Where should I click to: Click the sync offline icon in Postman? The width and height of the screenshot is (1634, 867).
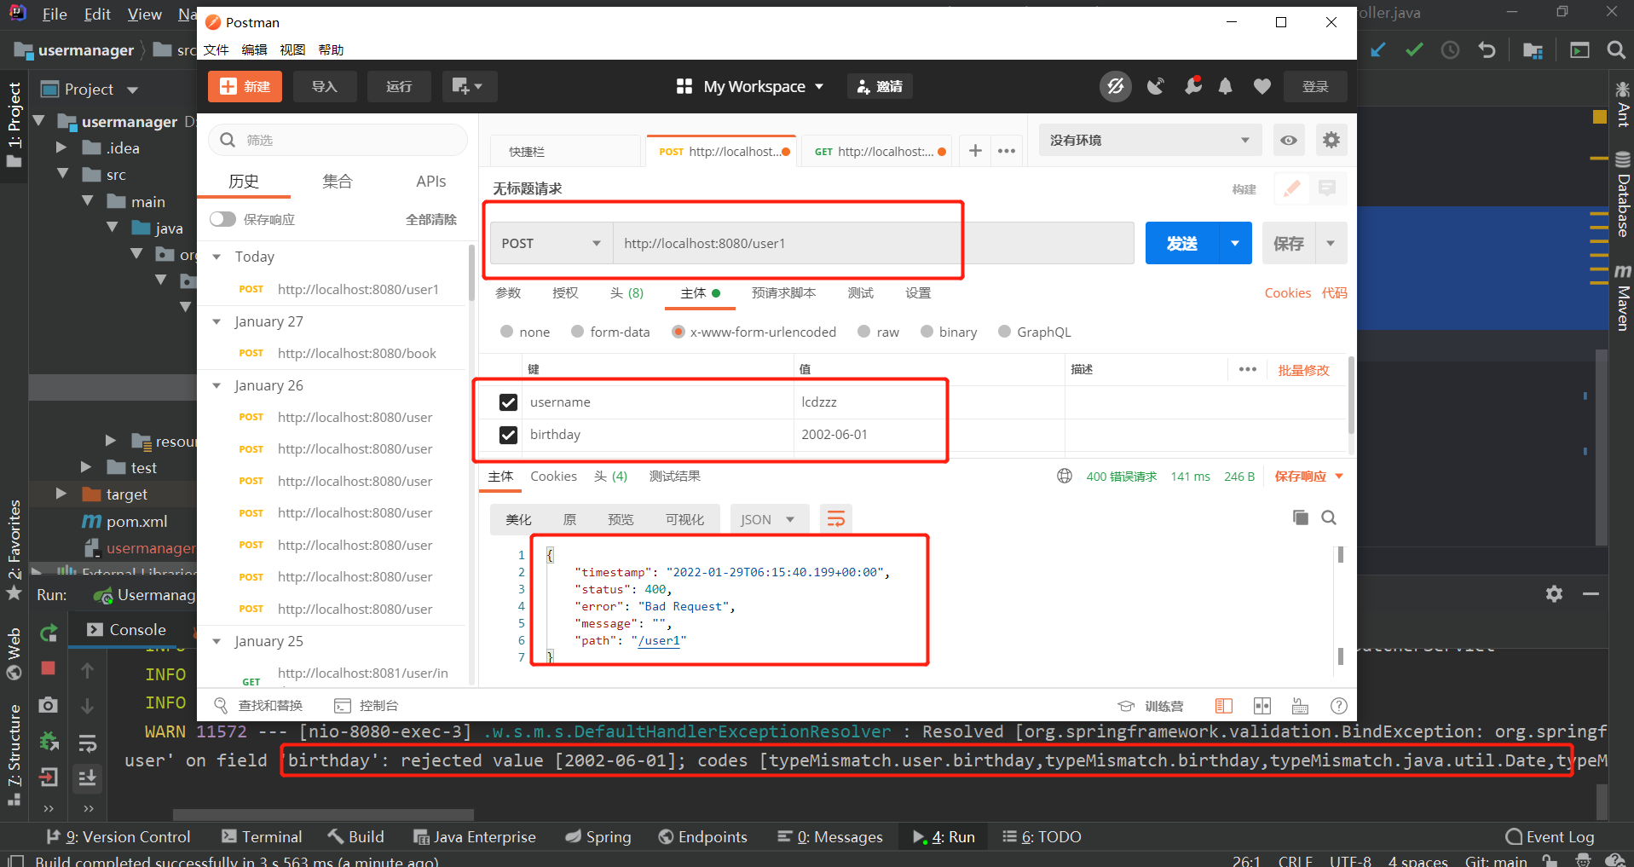[1115, 86]
